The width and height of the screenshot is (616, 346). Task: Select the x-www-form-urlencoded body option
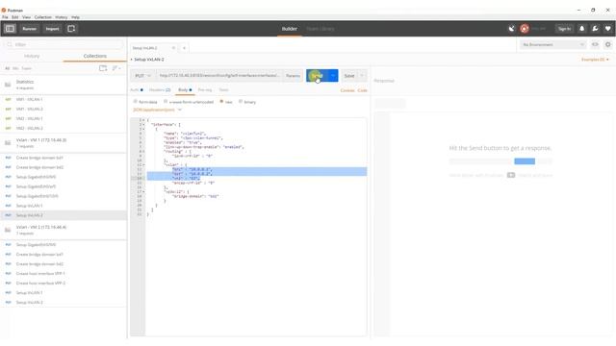point(189,102)
